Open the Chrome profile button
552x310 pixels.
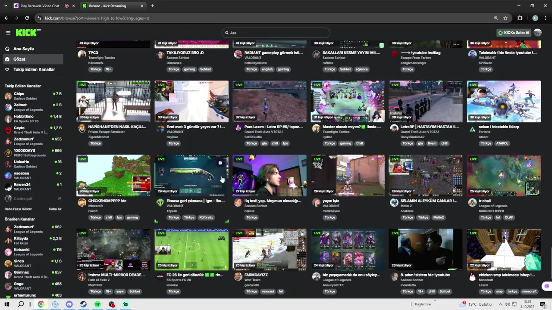535,18
